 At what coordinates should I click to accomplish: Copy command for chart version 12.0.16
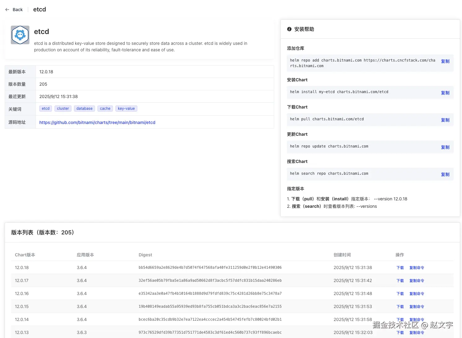tap(417, 294)
